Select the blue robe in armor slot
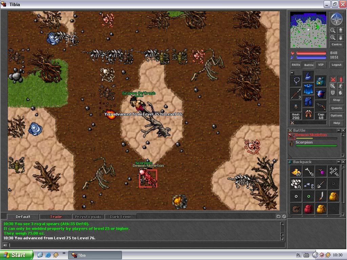 coord(308,89)
